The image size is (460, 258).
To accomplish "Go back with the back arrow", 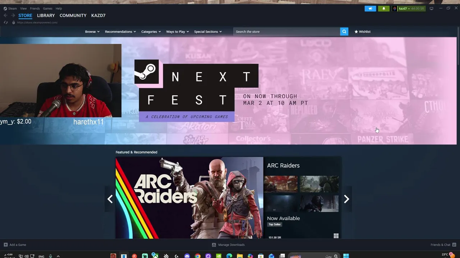I will (5, 15).
